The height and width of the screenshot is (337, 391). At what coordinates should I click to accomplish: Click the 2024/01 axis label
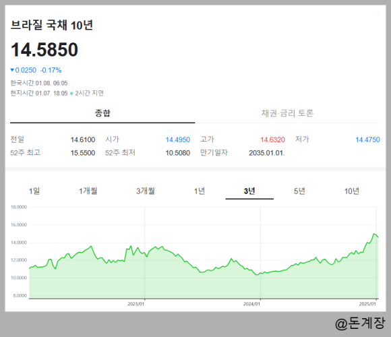pos(251,304)
